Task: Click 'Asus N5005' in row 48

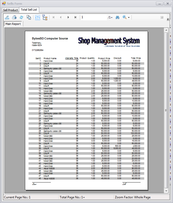Action: pyautogui.click(x=49, y=179)
